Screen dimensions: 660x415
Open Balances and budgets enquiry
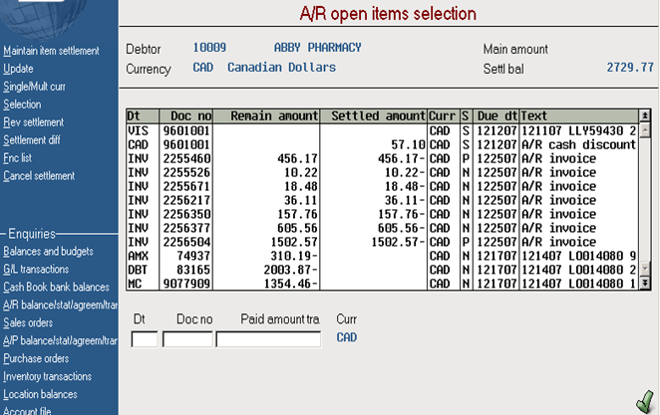[x=48, y=251]
